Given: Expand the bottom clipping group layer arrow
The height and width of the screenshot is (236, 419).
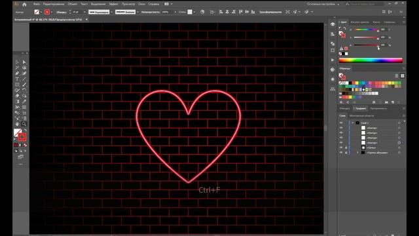Looking at the screenshot, I should [x=357, y=153].
